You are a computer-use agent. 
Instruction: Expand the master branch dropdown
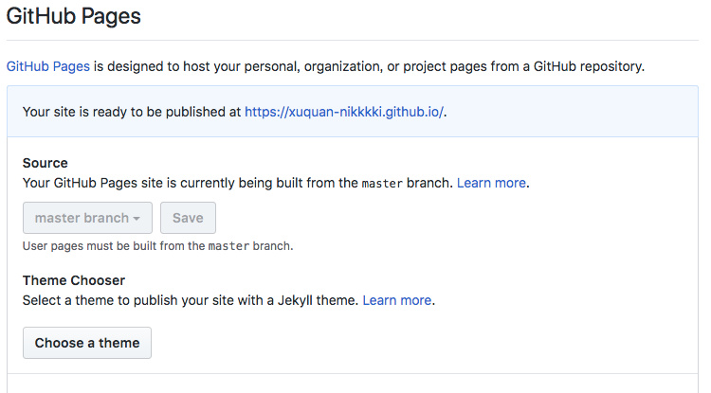(86, 218)
